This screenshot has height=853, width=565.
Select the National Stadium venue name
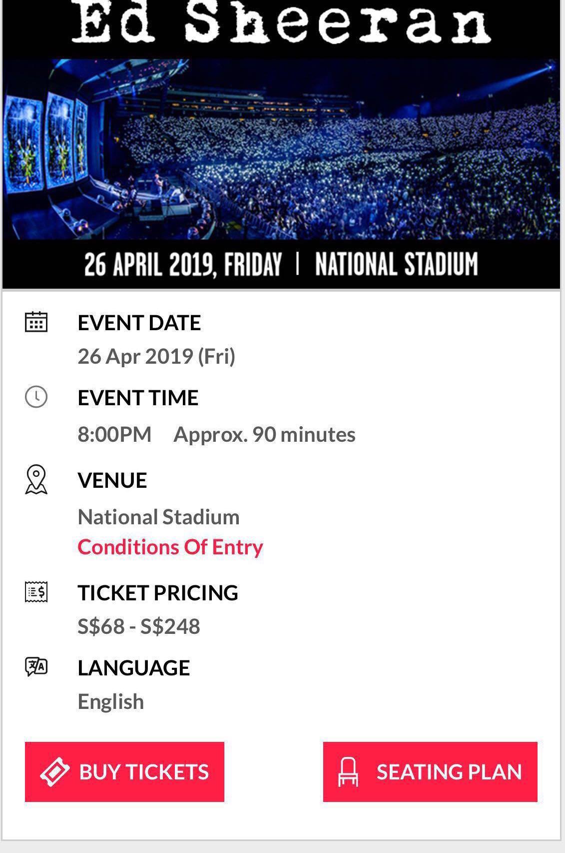159,516
